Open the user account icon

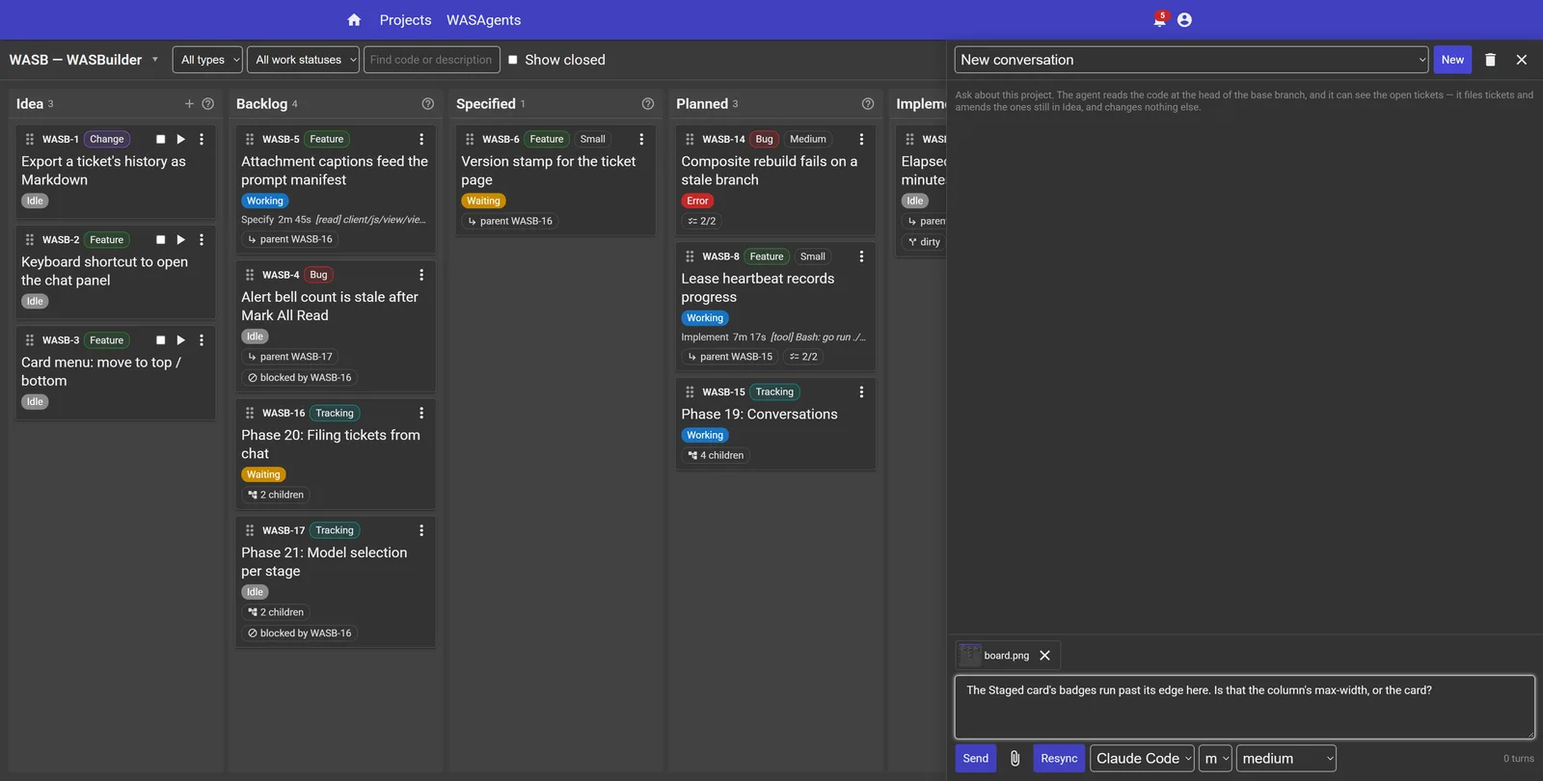1185,20
